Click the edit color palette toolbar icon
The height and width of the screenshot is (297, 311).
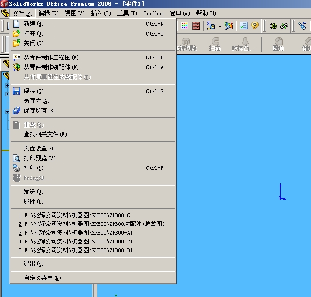(x=184, y=26)
